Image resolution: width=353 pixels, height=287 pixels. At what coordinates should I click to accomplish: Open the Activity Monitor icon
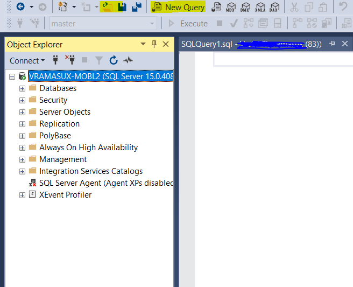coord(128,60)
